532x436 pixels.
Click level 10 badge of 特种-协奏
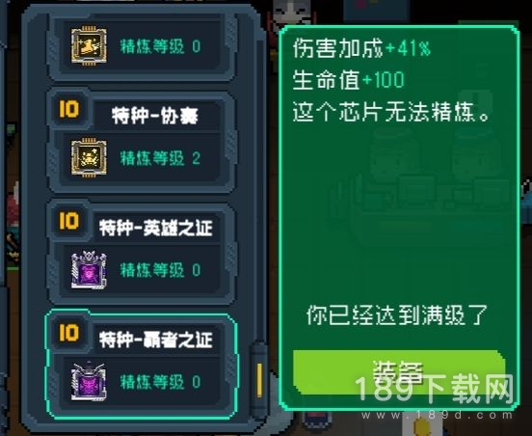tap(68, 109)
